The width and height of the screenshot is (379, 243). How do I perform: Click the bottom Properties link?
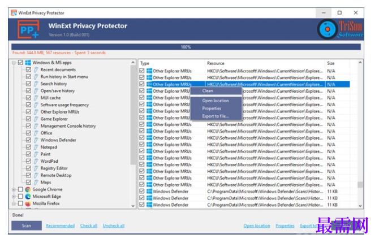[x=285, y=225]
